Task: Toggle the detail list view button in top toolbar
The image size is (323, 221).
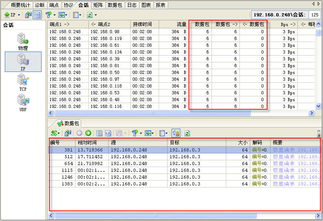Action: tap(37, 15)
